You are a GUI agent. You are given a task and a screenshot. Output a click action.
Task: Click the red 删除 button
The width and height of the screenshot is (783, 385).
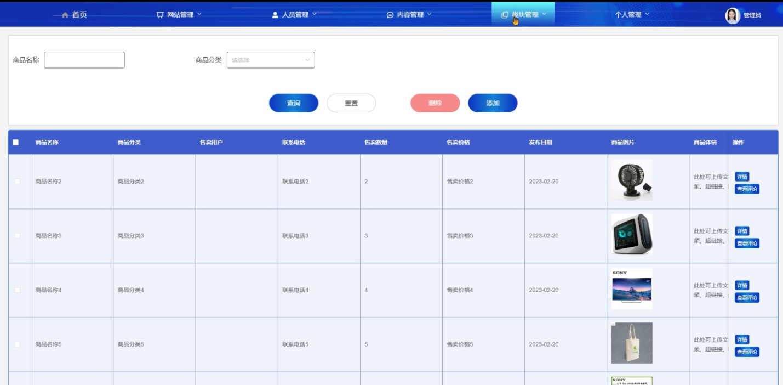[435, 103]
